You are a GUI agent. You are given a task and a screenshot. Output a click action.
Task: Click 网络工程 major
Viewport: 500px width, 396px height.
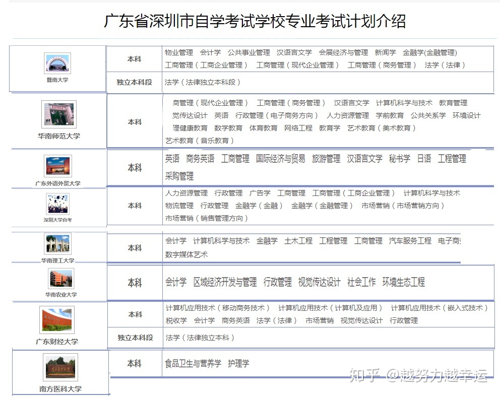(298, 128)
